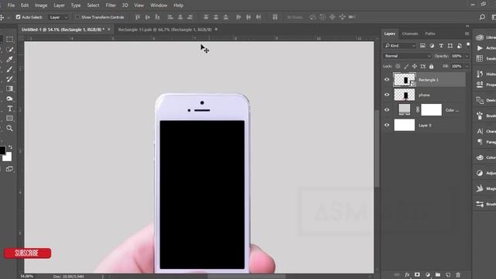Select the Rectangle 1 layer thumbnail
The image size is (496, 279).
[x=405, y=80]
